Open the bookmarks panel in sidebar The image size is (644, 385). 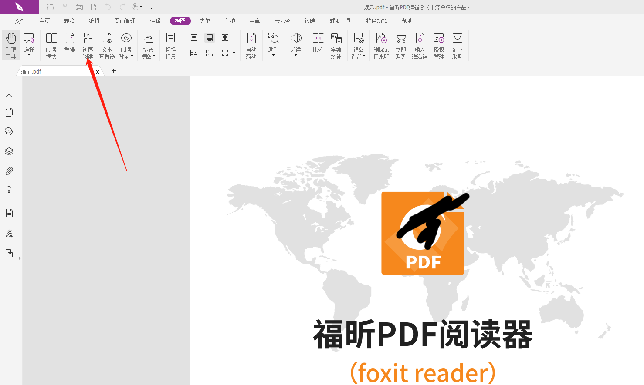coord(9,93)
